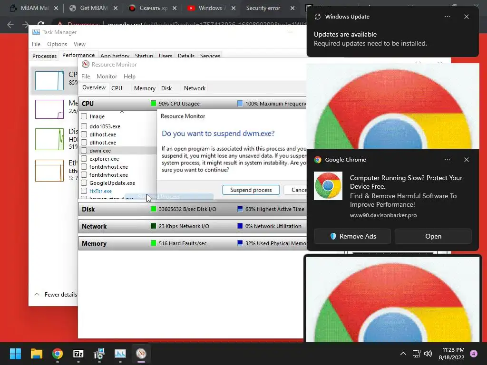
Task: Check the HxTsr.exe checkbox
Action: [84, 191]
